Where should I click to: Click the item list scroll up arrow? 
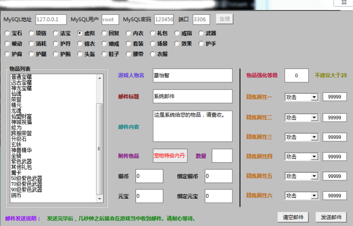[99, 78]
